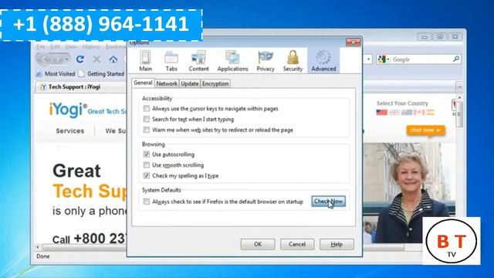Select the US flag under Select Your Country
This screenshot has height=278, width=494.
tap(381, 112)
